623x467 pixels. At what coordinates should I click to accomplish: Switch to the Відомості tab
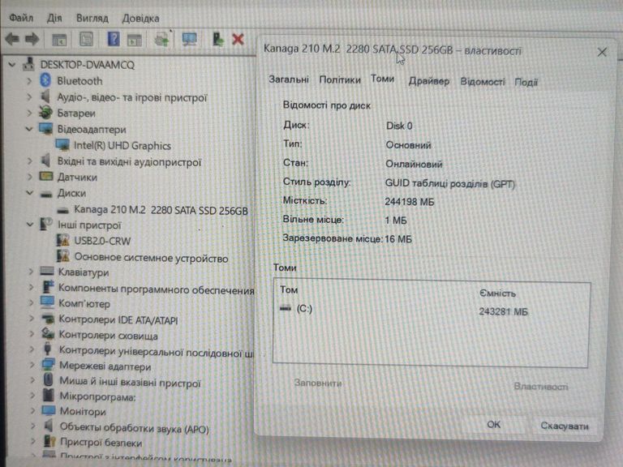pyautogui.click(x=482, y=82)
